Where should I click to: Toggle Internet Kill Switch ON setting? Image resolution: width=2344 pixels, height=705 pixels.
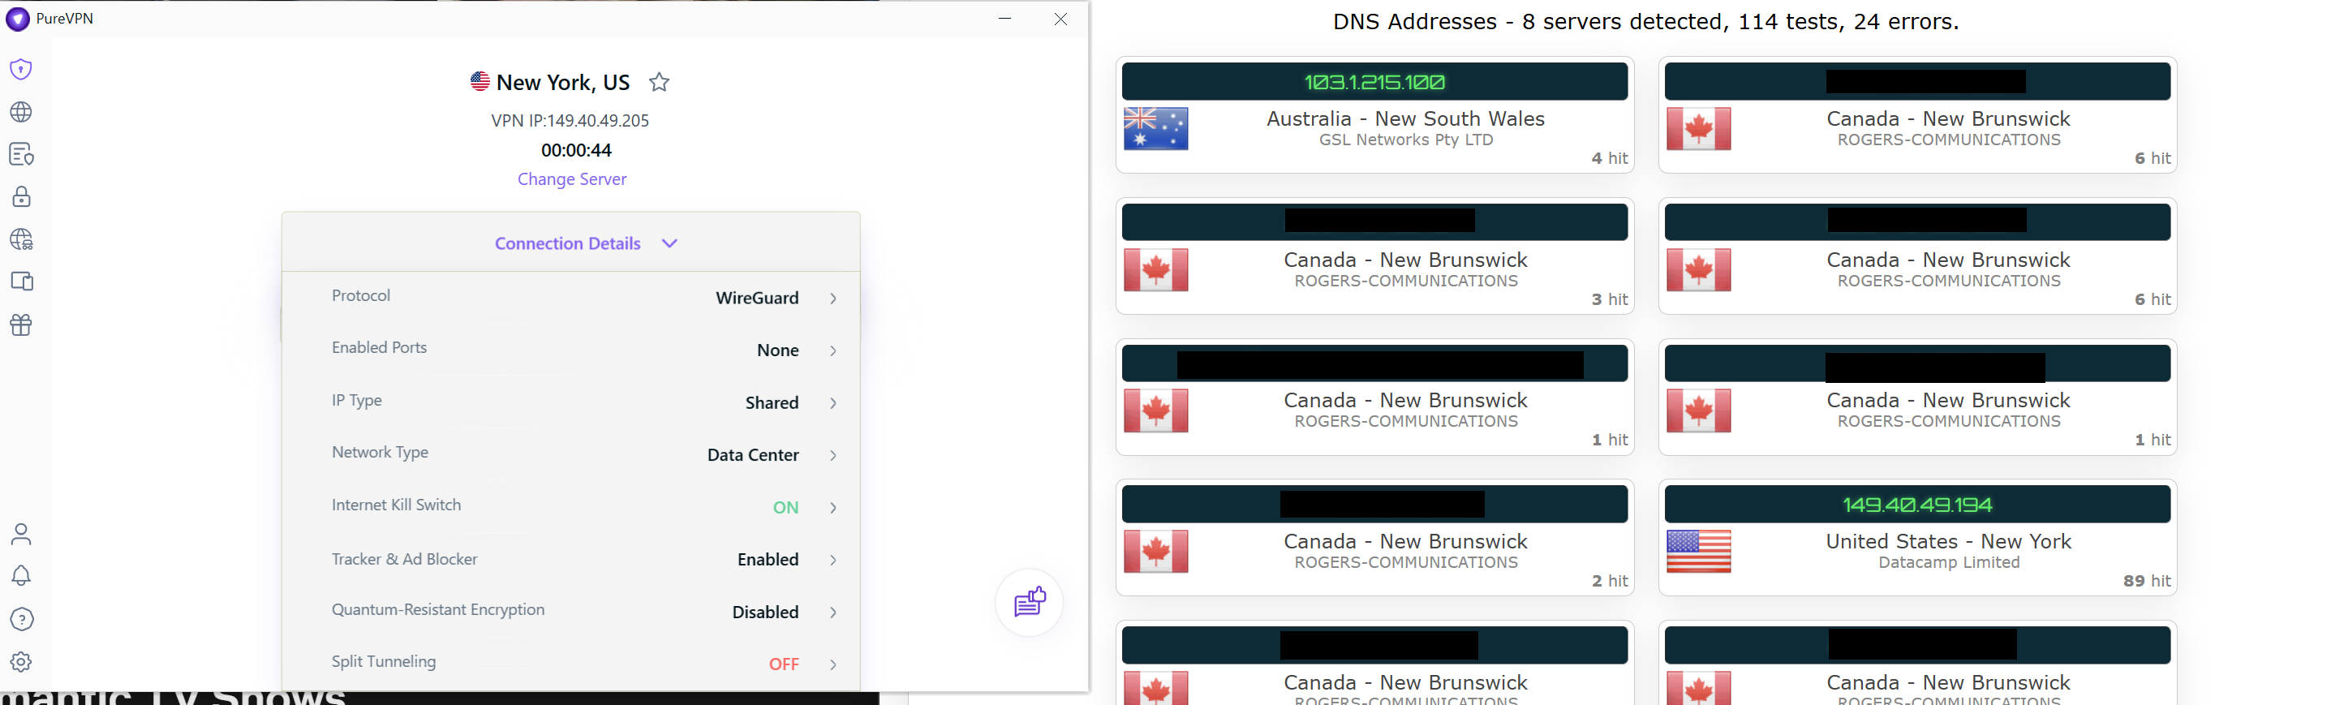click(785, 508)
